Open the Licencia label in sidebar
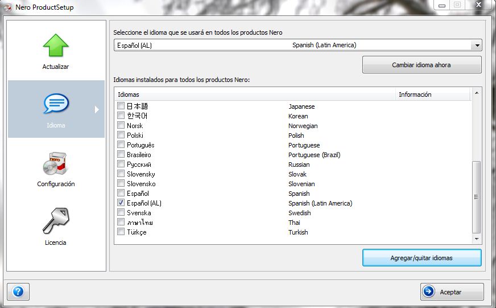496x308 pixels. 55,243
